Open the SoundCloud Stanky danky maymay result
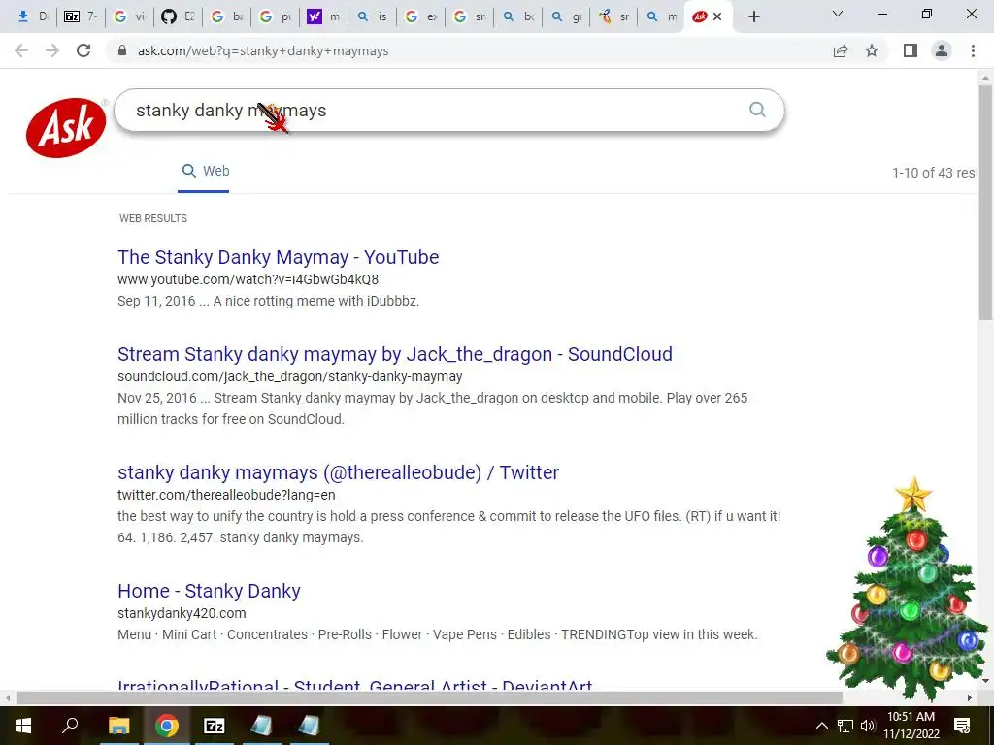The image size is (994, 745). coord(395,354)
